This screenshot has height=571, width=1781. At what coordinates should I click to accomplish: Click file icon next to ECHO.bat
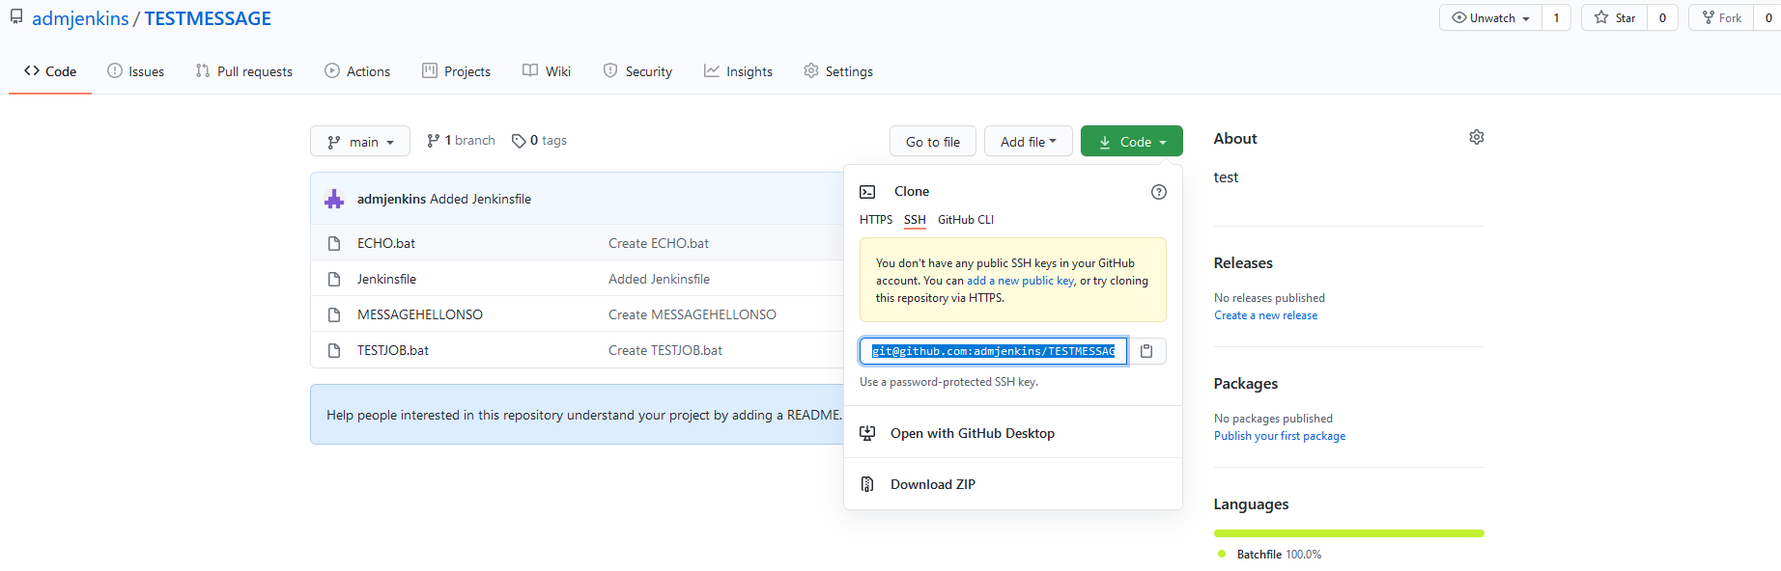click(334, 243)
